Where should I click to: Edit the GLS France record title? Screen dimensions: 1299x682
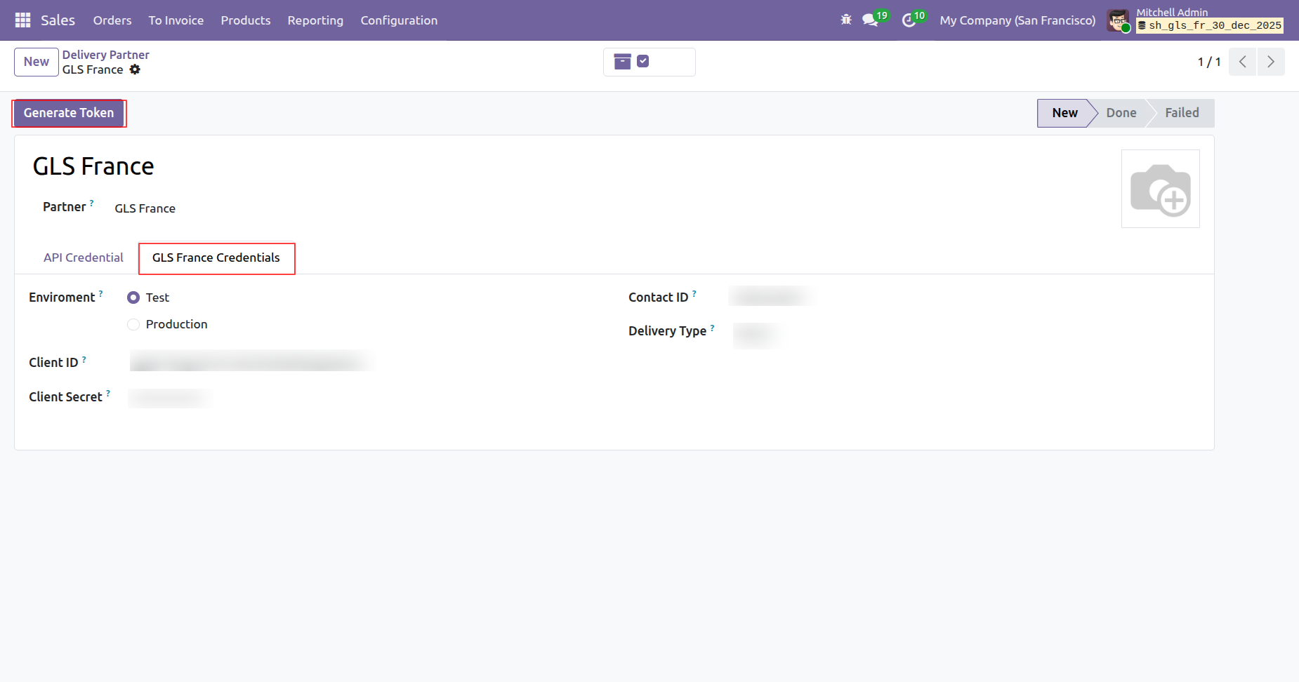(x=93, y=166)
